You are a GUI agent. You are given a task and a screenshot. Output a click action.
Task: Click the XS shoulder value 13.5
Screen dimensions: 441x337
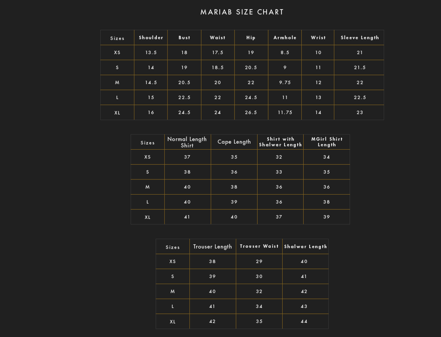(151, 53)
